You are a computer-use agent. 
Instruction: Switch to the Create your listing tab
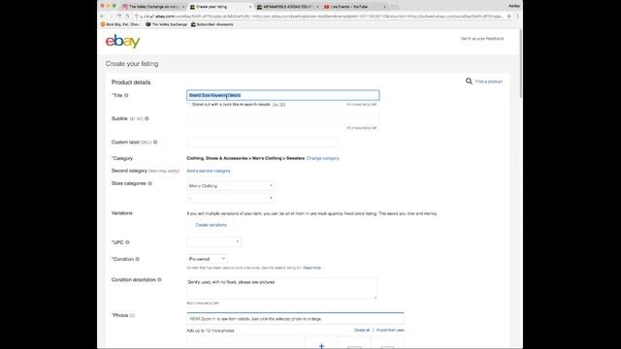click(220, 7)
